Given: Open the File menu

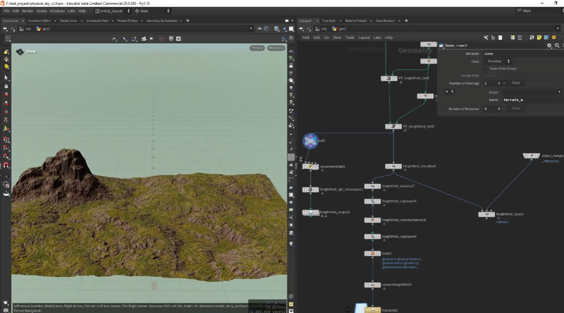Looking at the screenshot, I should pos(6,11).
